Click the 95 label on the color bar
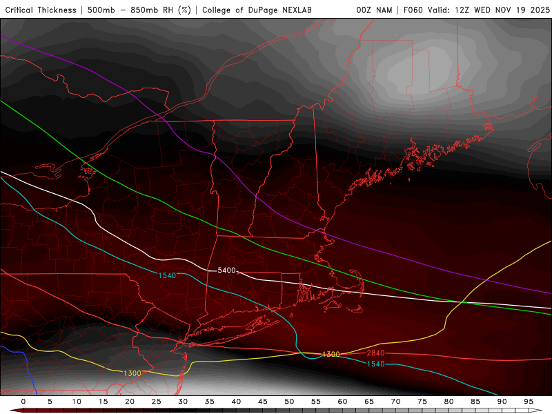The height and width of the screenshot is (414, 552). point(529,402)
